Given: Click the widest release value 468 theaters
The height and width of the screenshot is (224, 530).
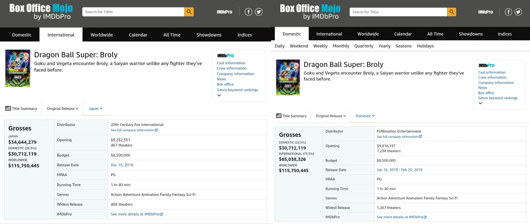Looking at the screenshot, I should point(121,204).
